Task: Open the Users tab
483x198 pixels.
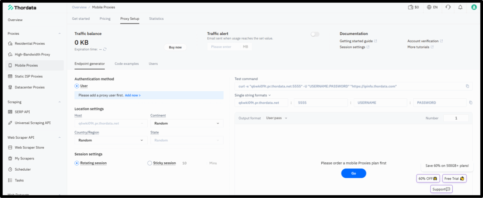Action: [x=153, y=63]
